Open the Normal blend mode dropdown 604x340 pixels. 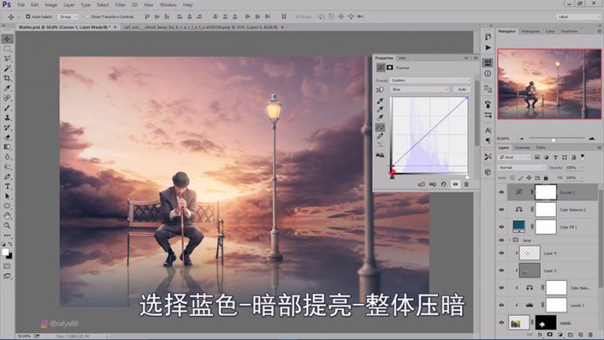521,168
